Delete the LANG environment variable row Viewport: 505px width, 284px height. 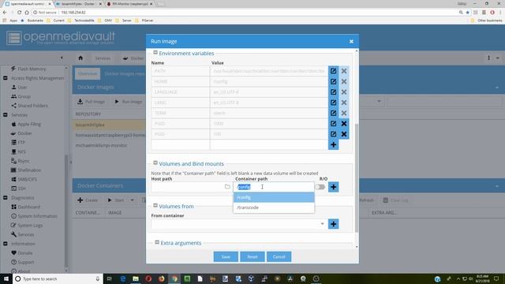344,103
